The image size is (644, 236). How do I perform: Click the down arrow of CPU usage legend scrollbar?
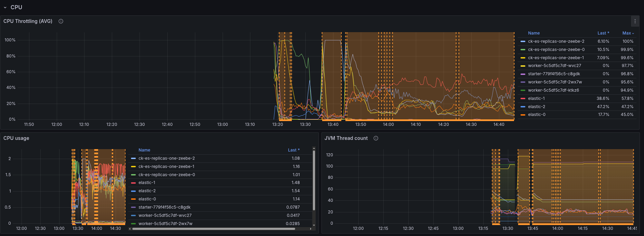[314, 225]
